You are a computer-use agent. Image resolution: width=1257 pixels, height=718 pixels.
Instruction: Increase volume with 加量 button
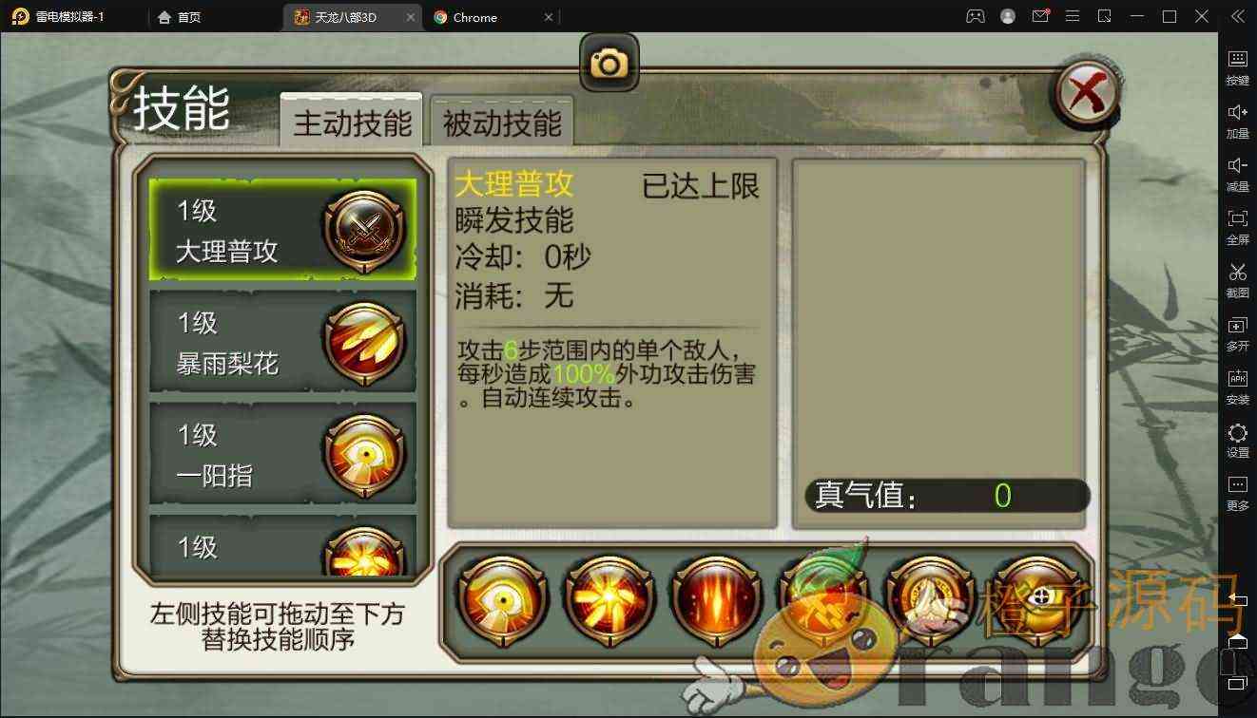pyautogui.click(x=1237, y=121)
